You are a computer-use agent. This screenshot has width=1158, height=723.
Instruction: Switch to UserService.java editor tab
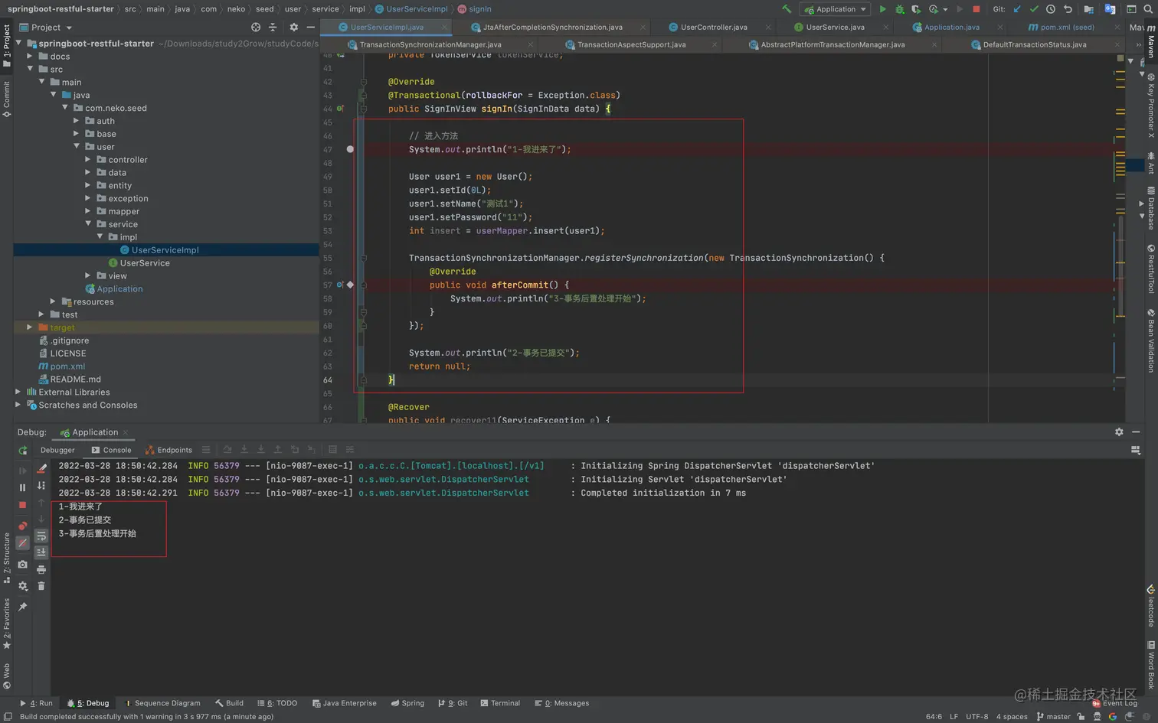point(835,27)
